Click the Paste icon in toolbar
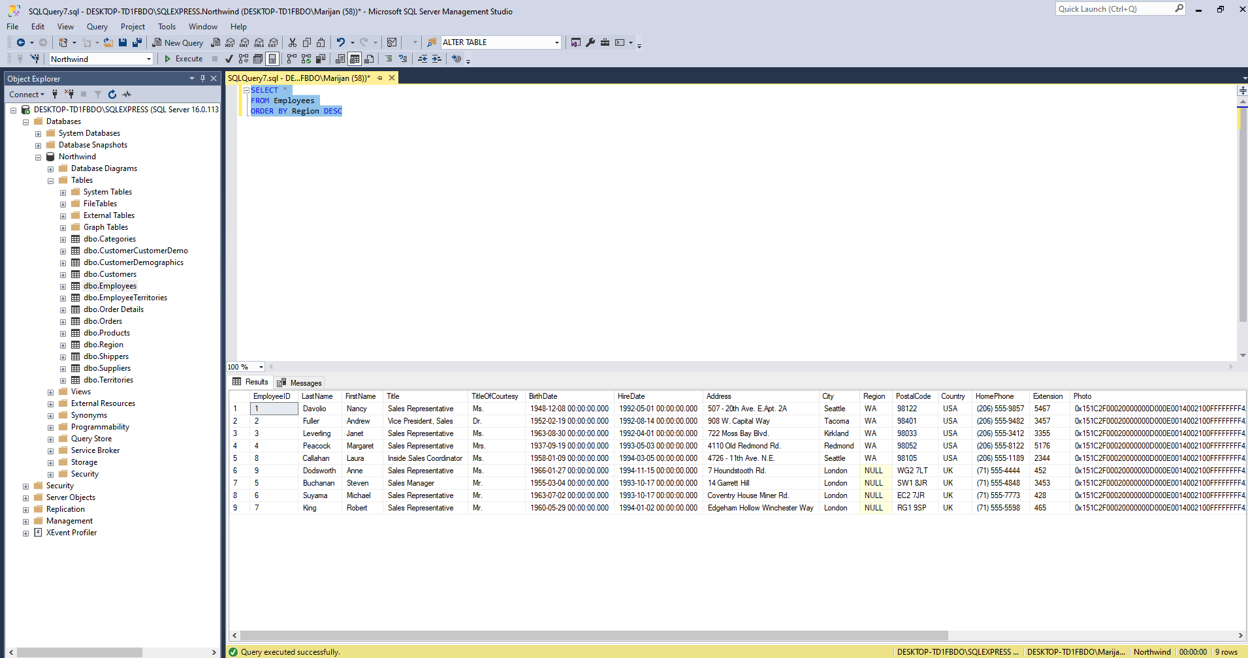Image resolution: width=1248 pixels, height=658 pixels. (321, 42)
